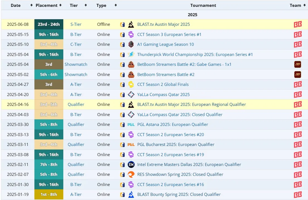
Task: Click Offline type cell in first row
Action: pyautogui.click(x=103, y=24)
